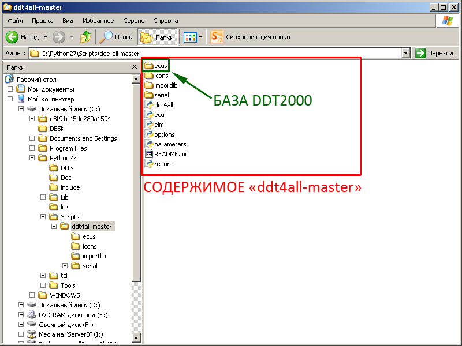
Task: Select DVD-RAM дисковод (E:) drive
Action: (x=68, y=315)
